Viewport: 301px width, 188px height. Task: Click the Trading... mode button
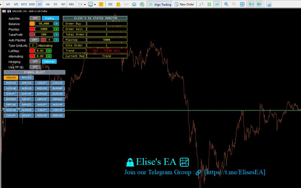(x=50, y=18)
